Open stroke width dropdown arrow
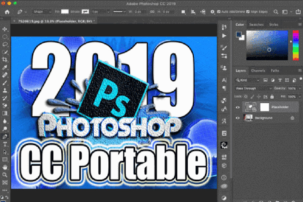 pos(108,12)
